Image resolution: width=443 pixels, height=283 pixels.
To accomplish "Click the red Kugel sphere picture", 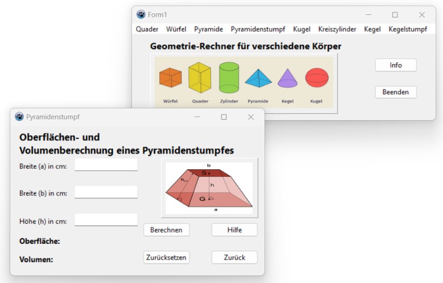I will pyautogui.click(x=317, y=78).
